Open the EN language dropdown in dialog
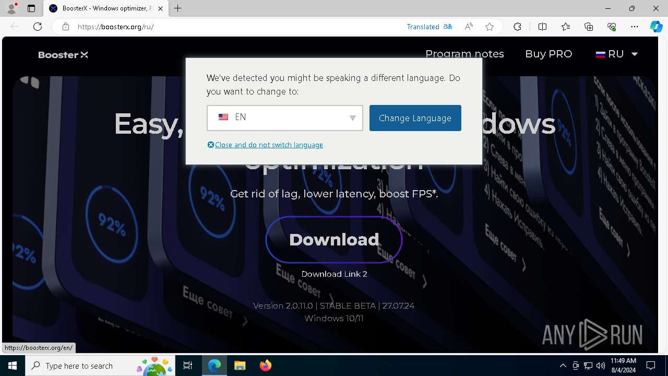This screenshot has height=376, width=668. tap(285, 118)
